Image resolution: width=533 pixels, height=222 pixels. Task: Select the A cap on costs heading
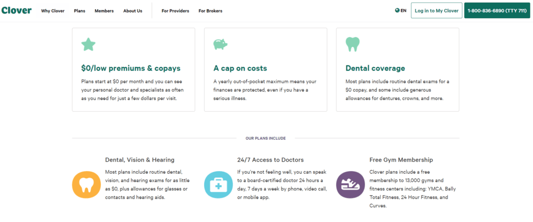[240, 68]
